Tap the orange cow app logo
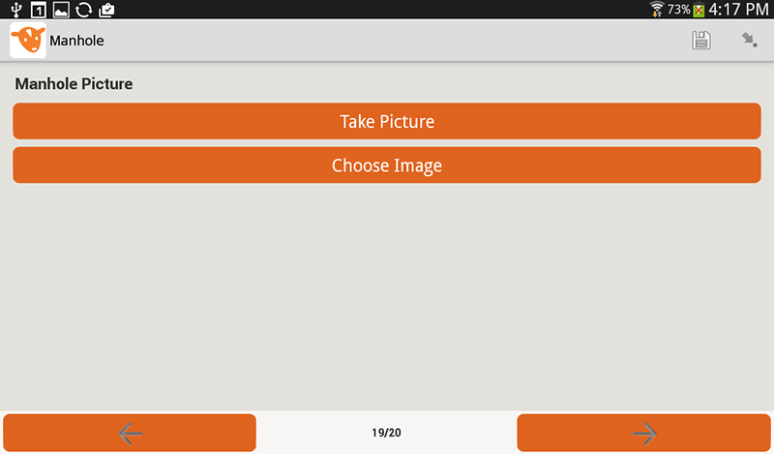The image size is (774, 454). (27, 41)
